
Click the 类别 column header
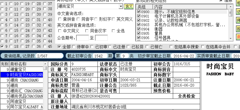[5, 64]
